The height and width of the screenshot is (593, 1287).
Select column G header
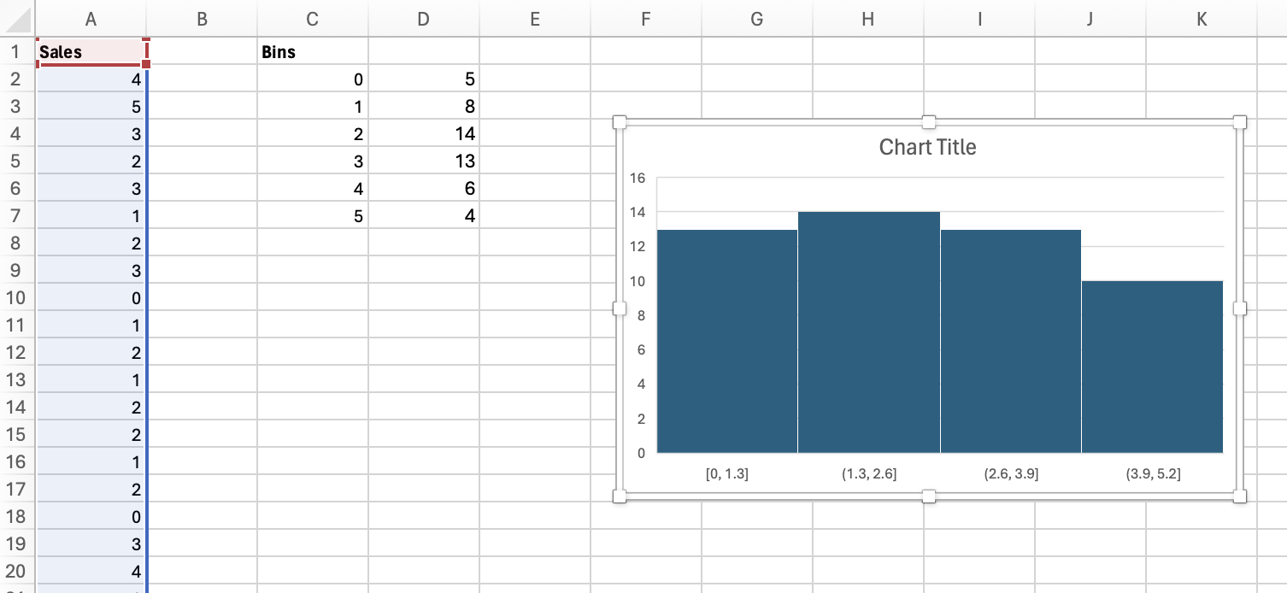757,19
